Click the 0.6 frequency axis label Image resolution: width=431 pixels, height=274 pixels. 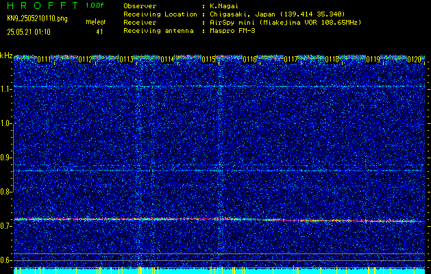pyautogui.click(x=5, y=260)
